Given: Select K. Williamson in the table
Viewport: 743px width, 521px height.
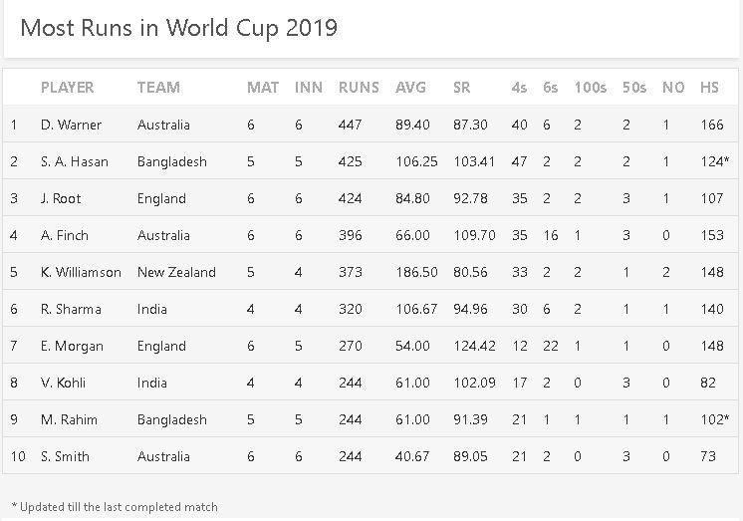Looking at the screenshot, I should (81, 272).
